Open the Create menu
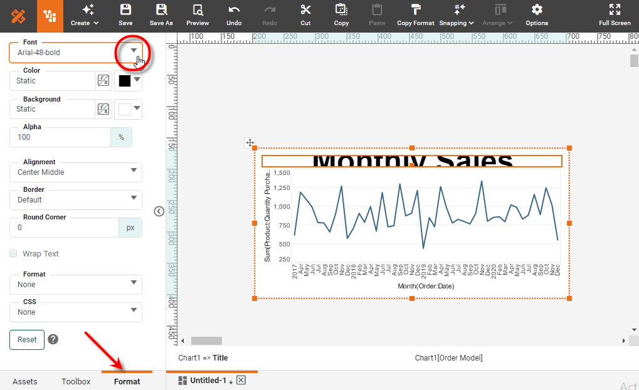Image resolution: width=639 pixels, height=390 pixels. click(x=85, y=15)
